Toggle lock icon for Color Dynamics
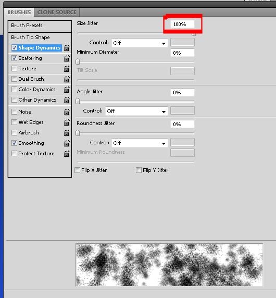 tap(67, 90)
